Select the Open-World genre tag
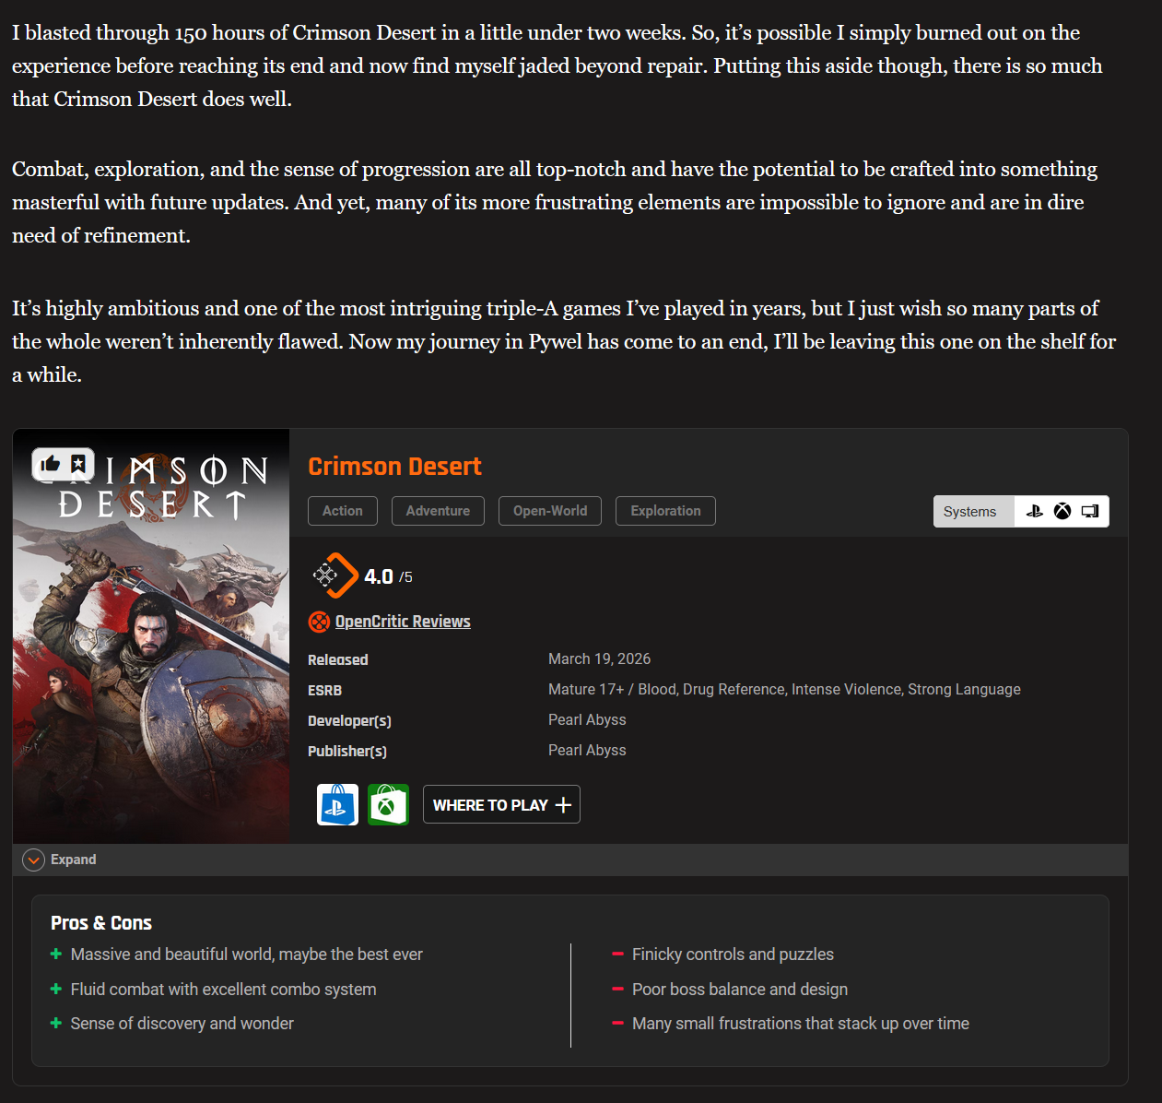The width and height of the screenshot is (1162, 1103). (x=550, y=511)
